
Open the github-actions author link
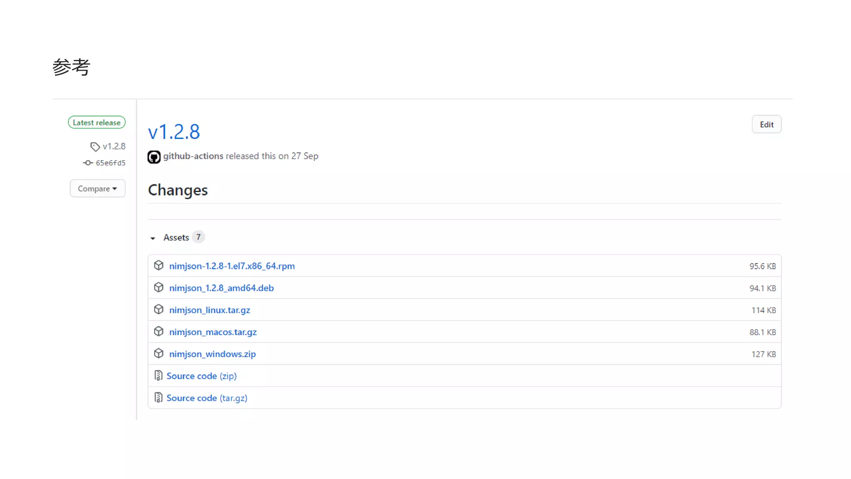point(193,156)
